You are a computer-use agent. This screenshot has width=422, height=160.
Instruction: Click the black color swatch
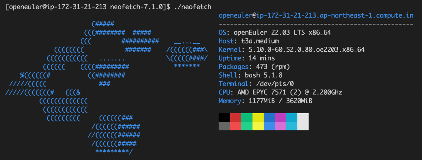224,118
